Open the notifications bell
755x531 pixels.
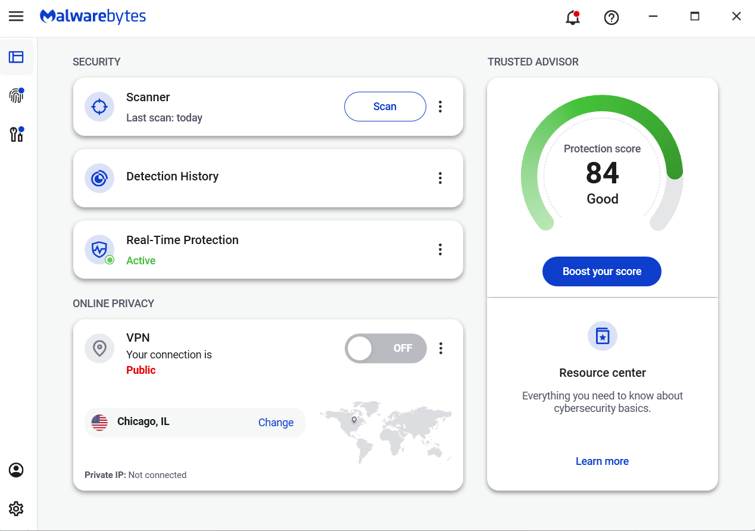573,17
